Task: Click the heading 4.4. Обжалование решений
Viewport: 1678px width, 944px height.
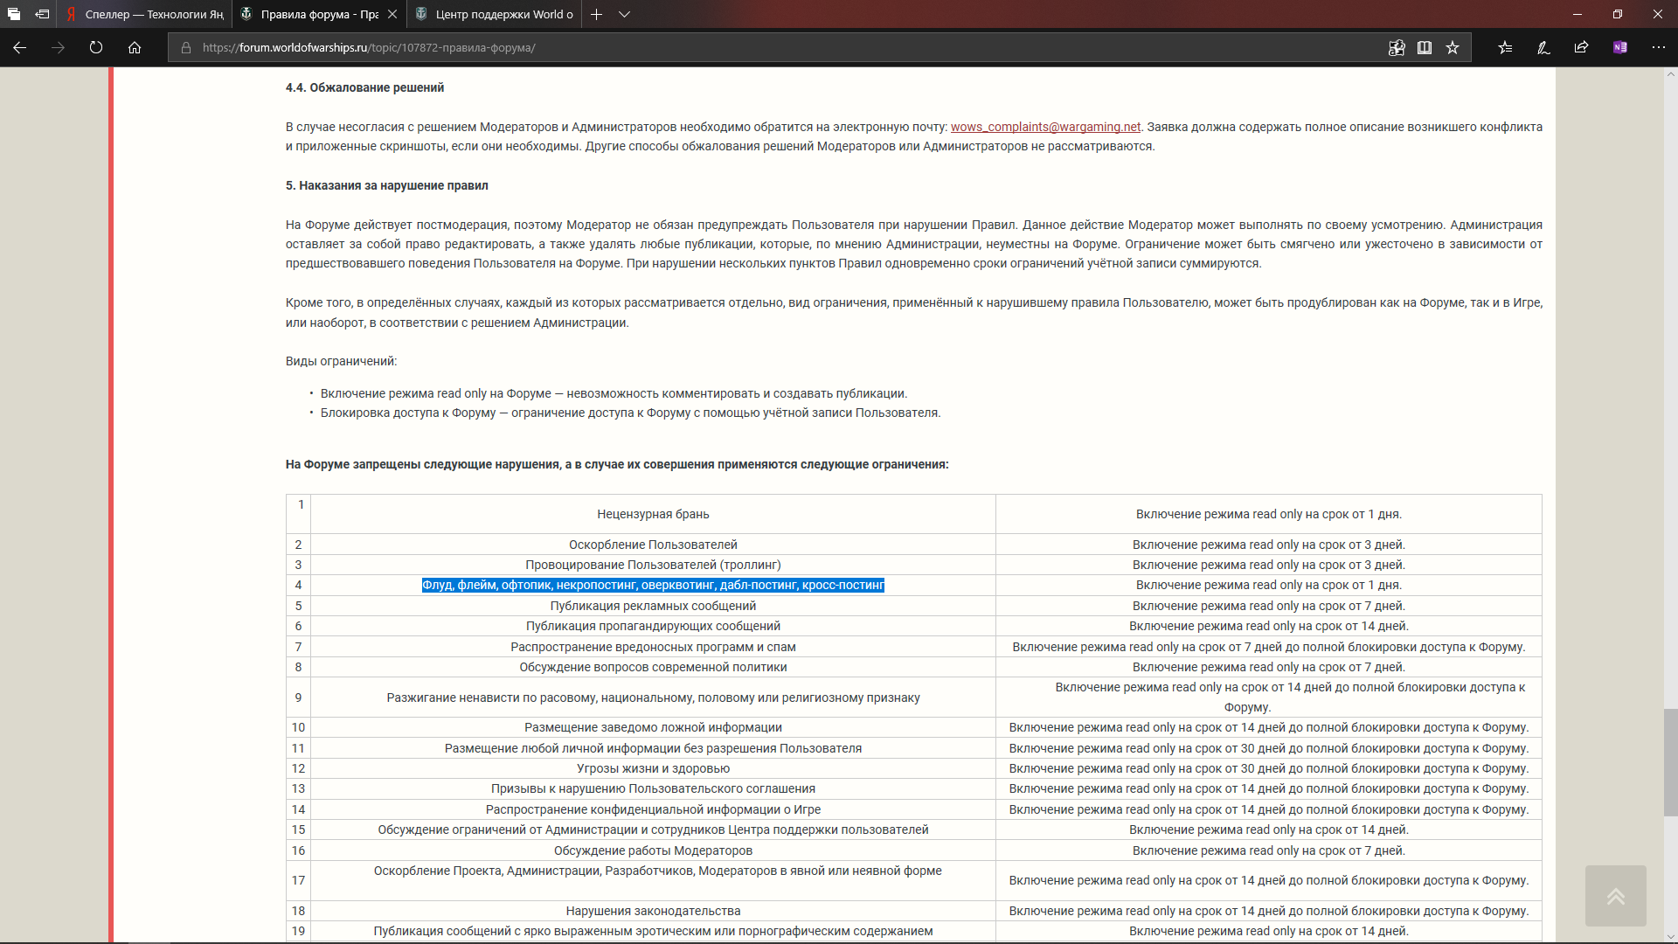Action: click(x=364, y=87)
